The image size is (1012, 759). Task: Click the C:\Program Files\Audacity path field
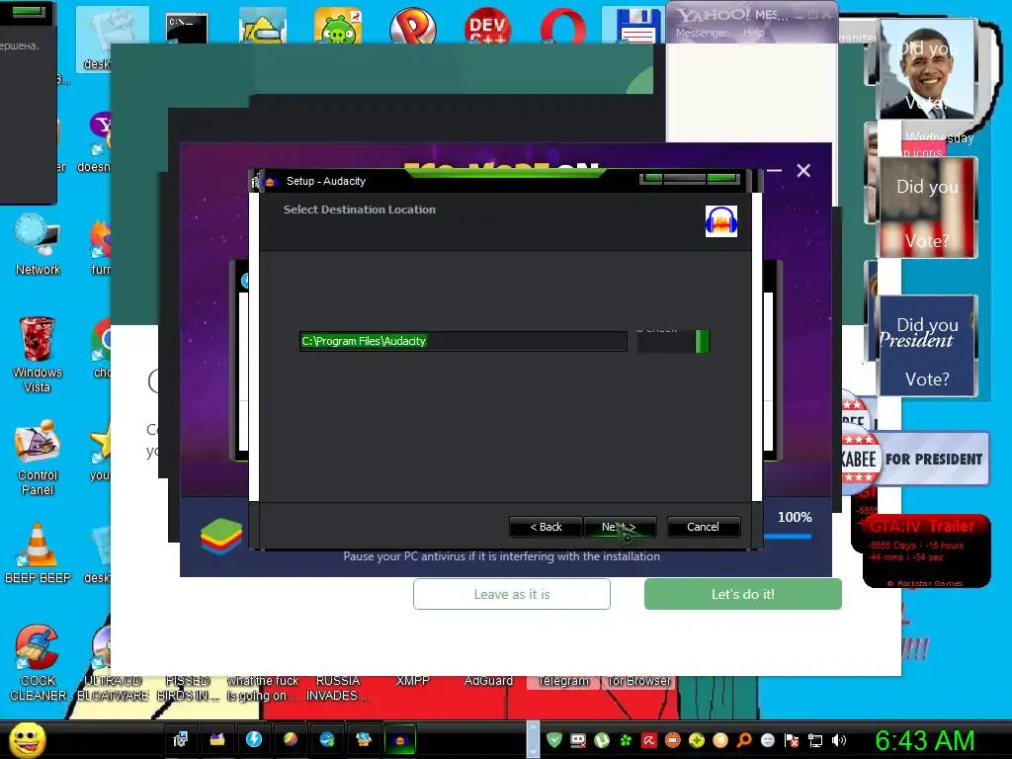coord(464,341)
